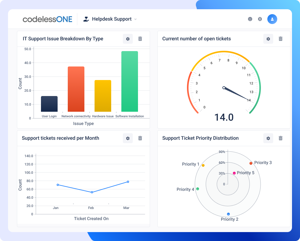Viewport: 300px width, 241px height.
Task: Click the gauge needle hub
Action: (224, 88)
